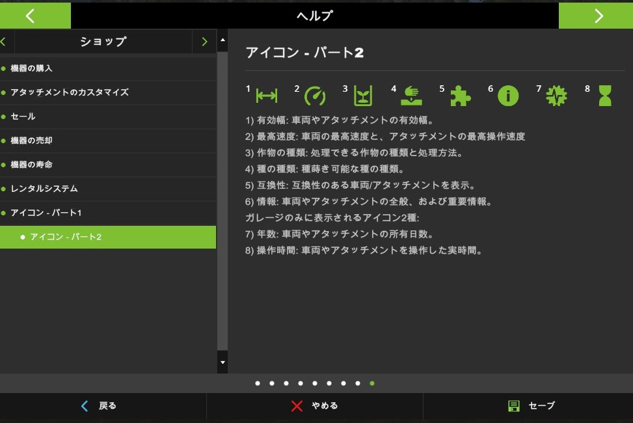Select the active green page dot
Image resolution: width=633 pixels, height=423 pixels.
pyautogui.click(x=372, y=383)
